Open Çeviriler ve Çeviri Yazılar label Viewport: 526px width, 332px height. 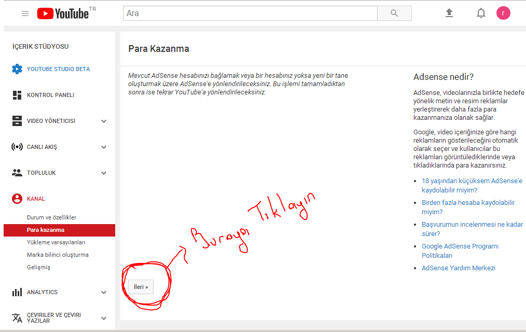[x=54, y=318]
